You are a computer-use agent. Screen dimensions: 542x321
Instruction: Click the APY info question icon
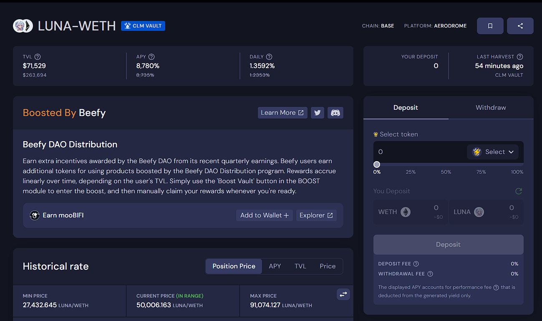click(151, 57)
